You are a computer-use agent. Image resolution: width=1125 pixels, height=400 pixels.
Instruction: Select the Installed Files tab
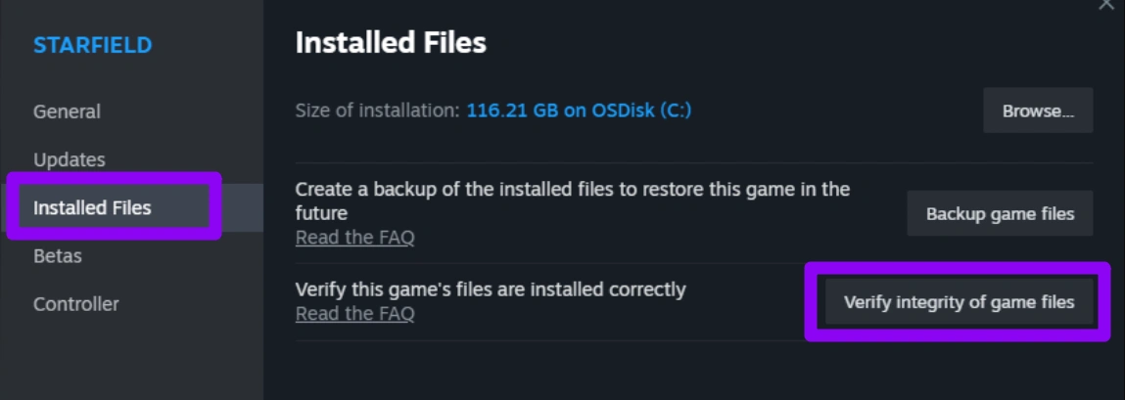[x=92, y=207]
